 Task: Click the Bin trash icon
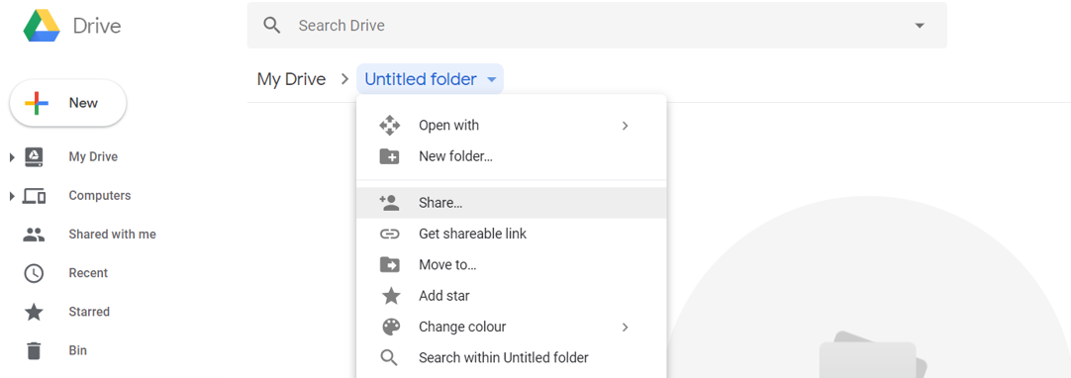(34, 350)
